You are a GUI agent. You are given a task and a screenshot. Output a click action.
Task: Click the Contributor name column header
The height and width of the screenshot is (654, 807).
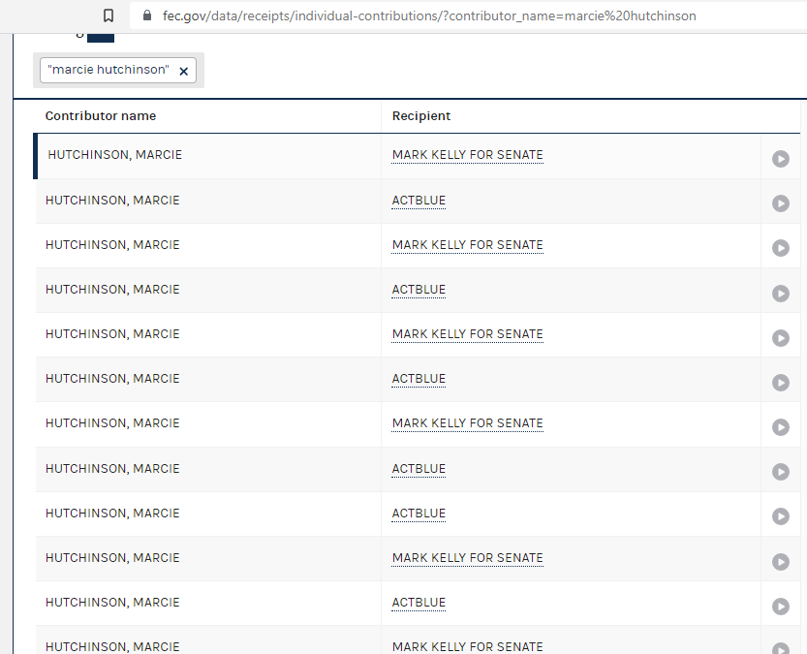101,115
